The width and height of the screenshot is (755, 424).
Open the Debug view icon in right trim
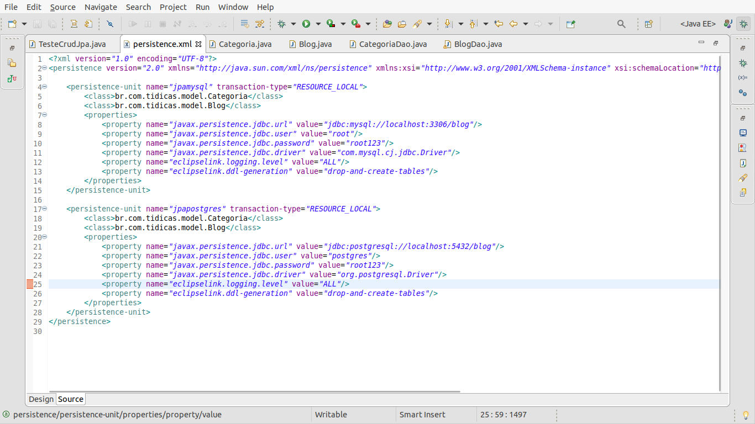coord(743,63)
